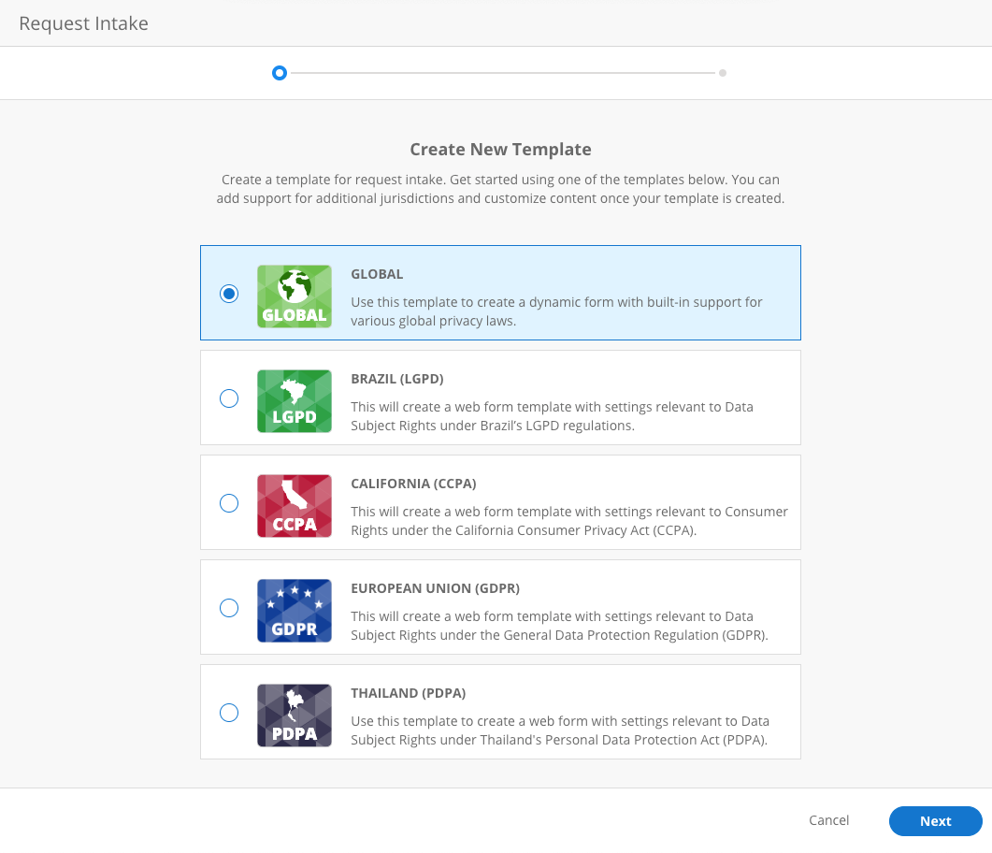Viewport: 992px width, 853px height.
Task: Select the California (CCPA) radio button
Action: pos(229,503)
